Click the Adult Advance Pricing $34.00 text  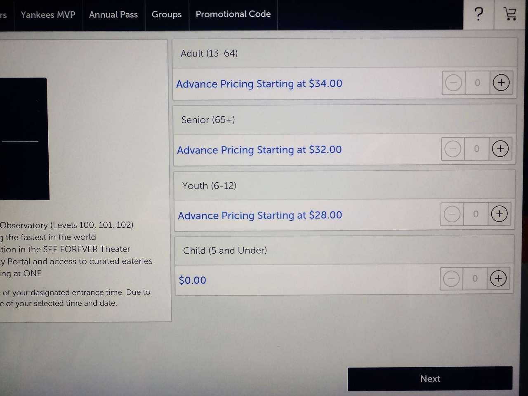[259, 84]
